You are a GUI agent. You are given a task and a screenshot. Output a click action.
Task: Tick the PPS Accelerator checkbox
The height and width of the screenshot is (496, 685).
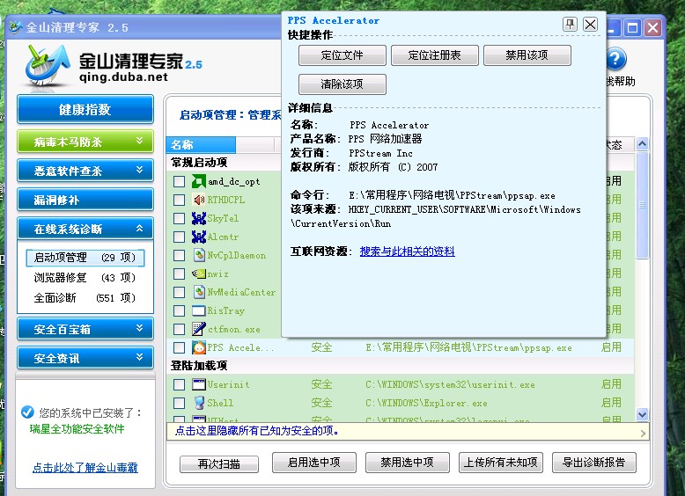(x=179, y=347)
